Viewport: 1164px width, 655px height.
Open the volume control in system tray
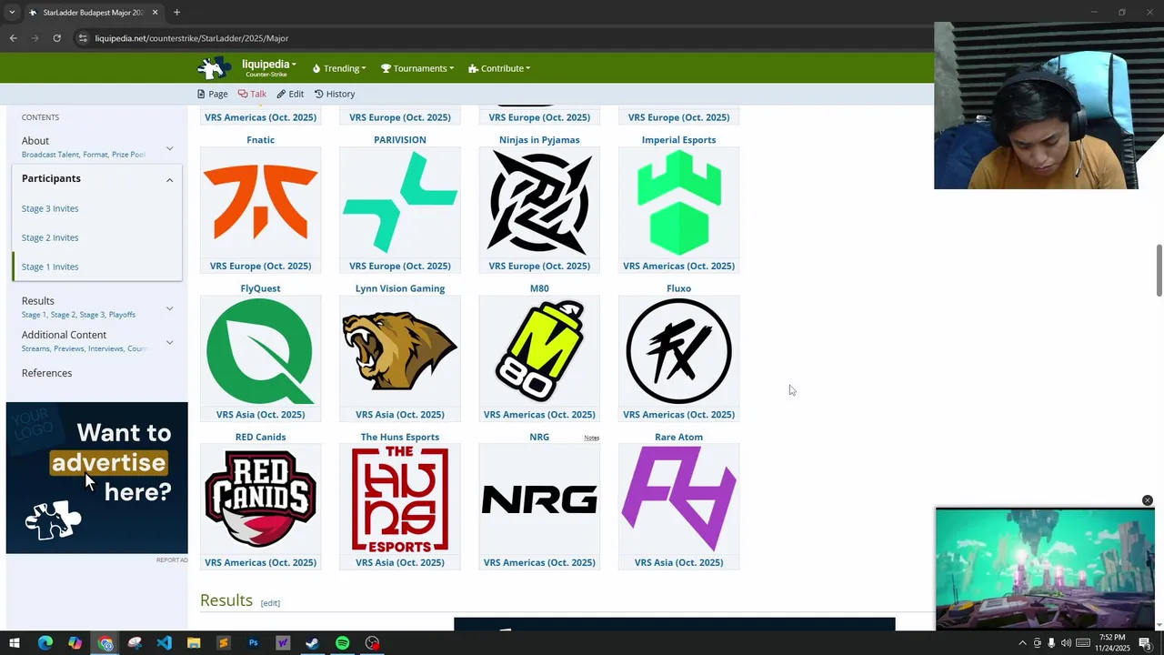(x=1066, y=643)
